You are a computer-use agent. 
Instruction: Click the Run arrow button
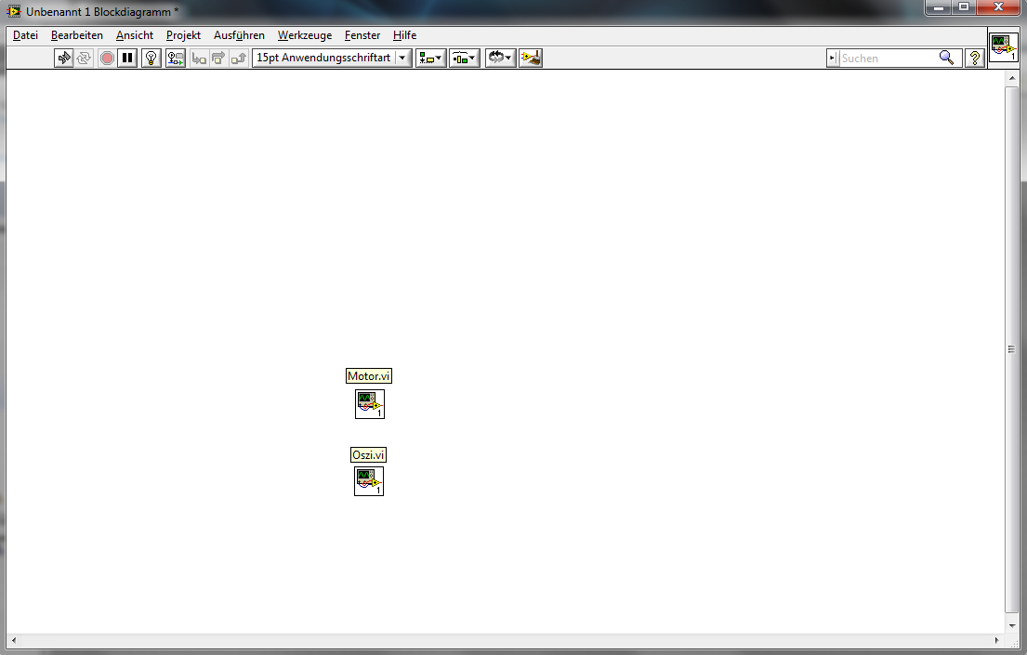pos(63,59)
